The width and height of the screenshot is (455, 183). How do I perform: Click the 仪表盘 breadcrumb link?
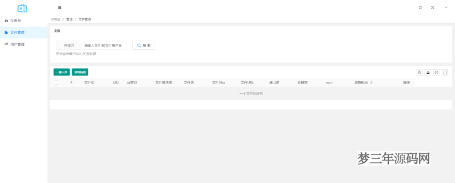pyautogui.click(x=55, y=19)
